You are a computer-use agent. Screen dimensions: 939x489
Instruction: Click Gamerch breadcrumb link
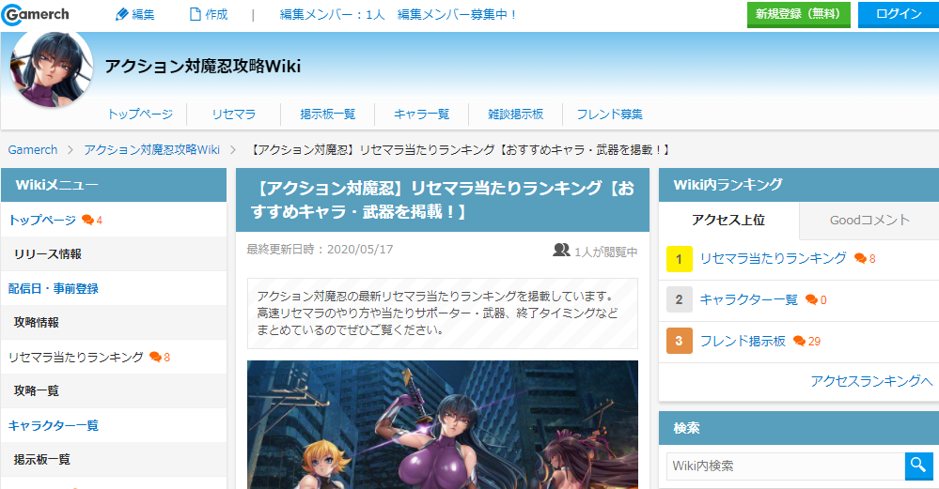pos(33,149)
